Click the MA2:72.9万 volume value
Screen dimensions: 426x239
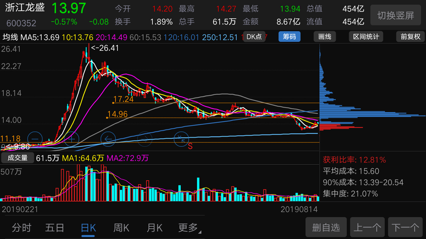127,158
